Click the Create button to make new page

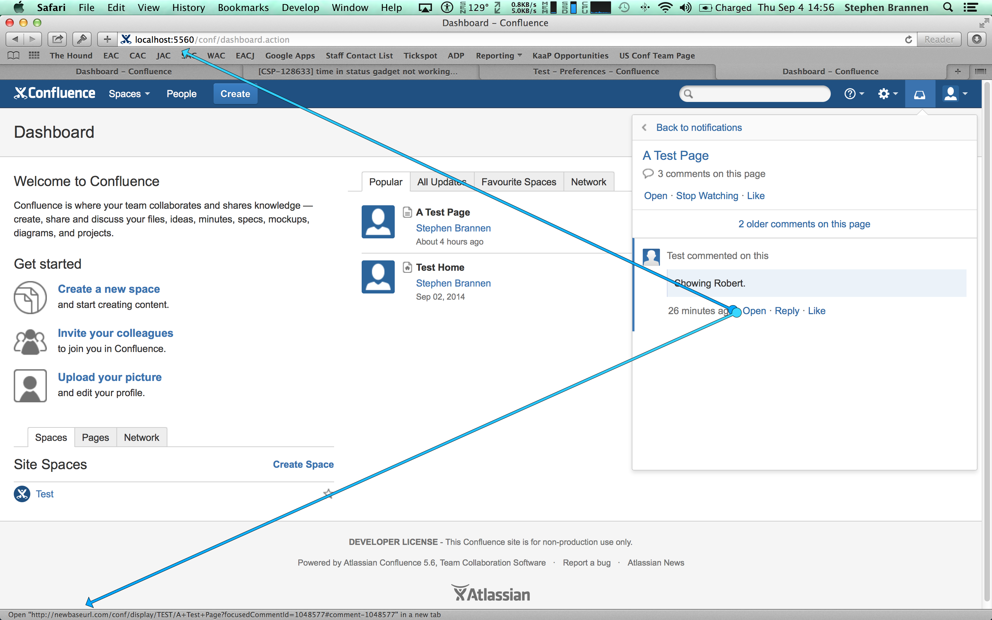(x=234, y=94)
